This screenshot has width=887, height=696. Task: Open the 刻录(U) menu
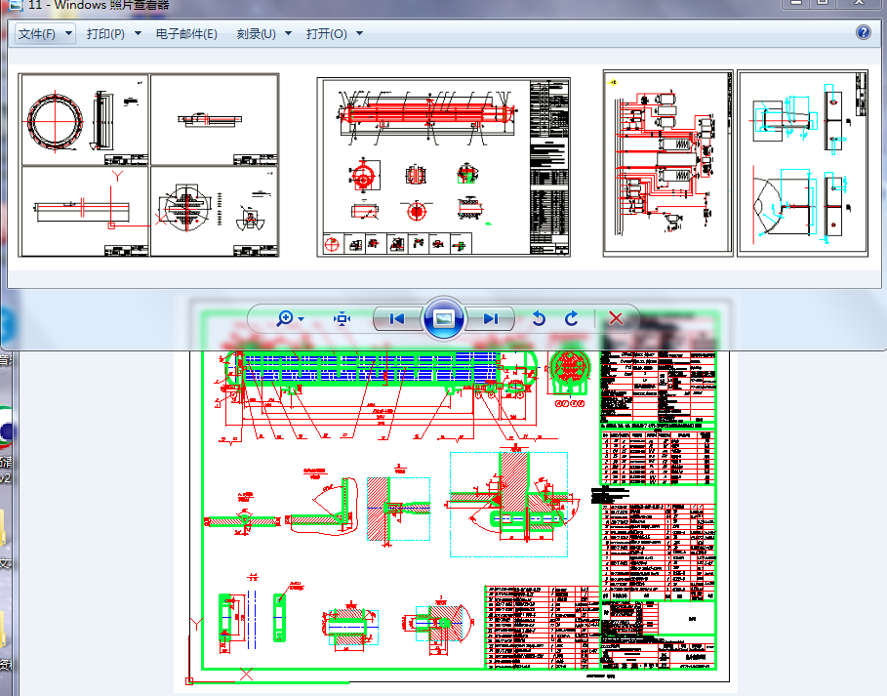coord(256,34)
